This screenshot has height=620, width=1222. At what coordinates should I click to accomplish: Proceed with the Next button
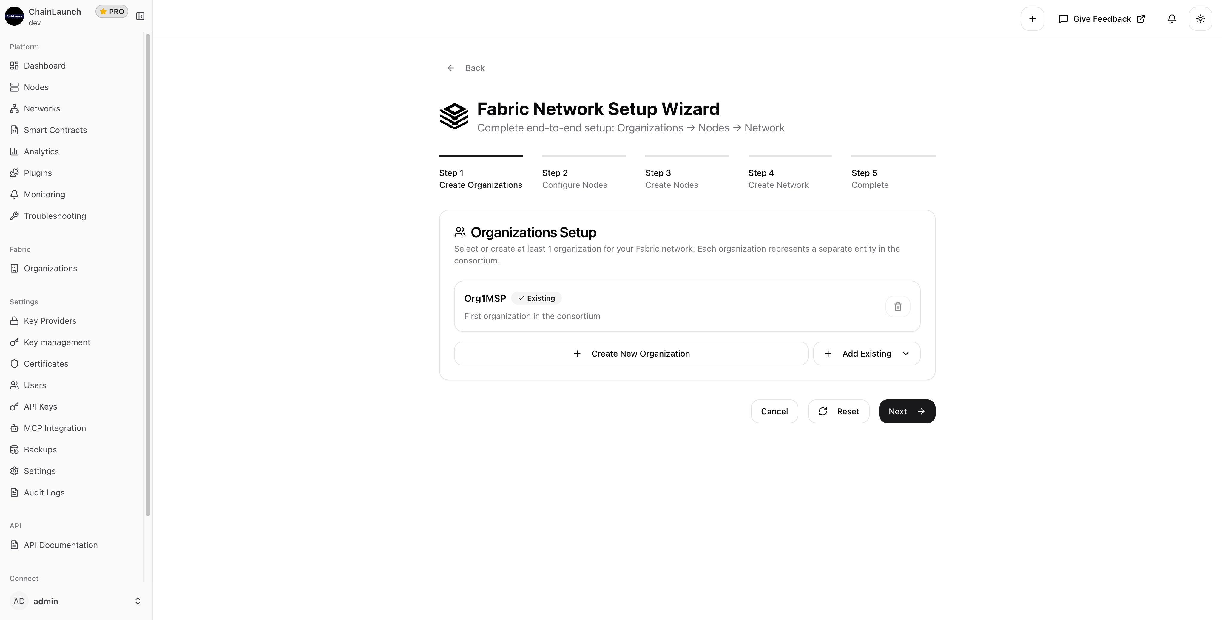coord(907,411)
